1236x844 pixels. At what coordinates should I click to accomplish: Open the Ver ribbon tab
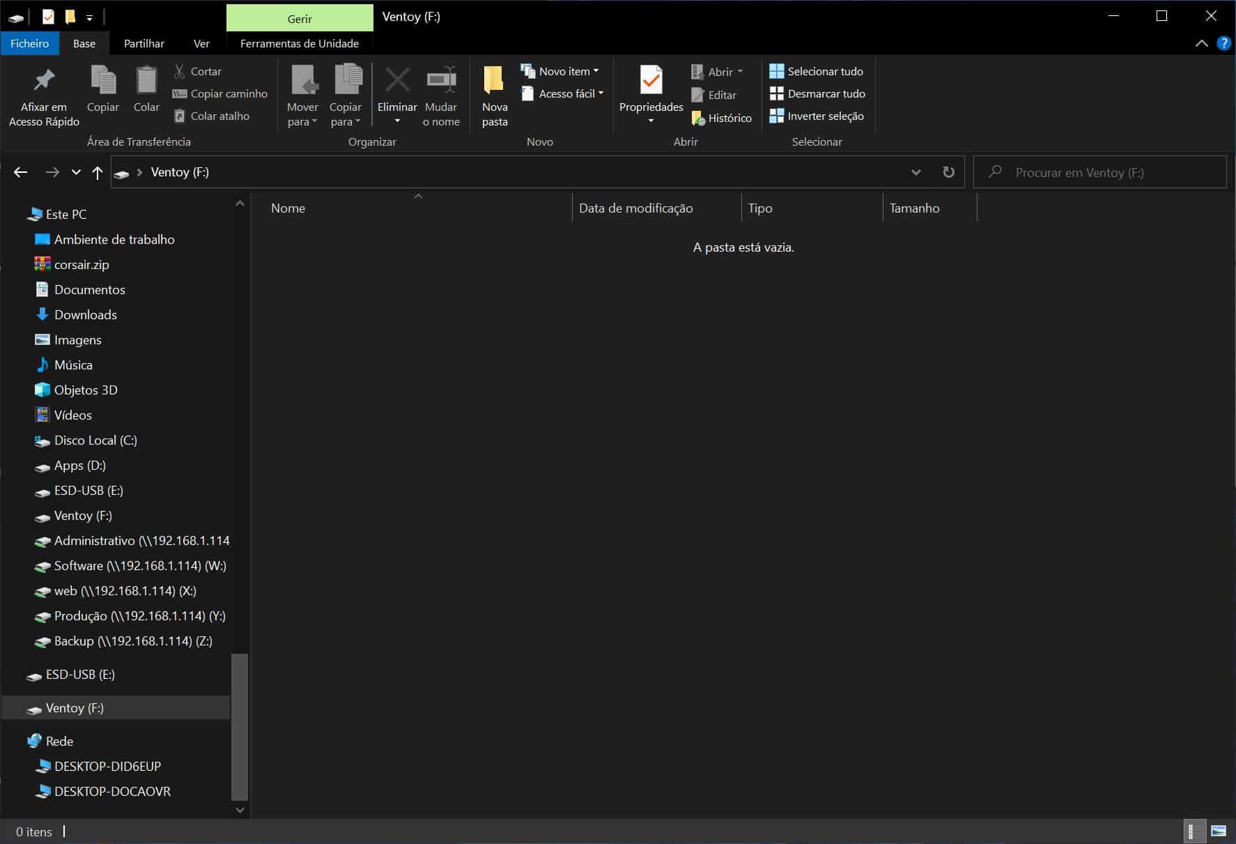pos(201,43)
